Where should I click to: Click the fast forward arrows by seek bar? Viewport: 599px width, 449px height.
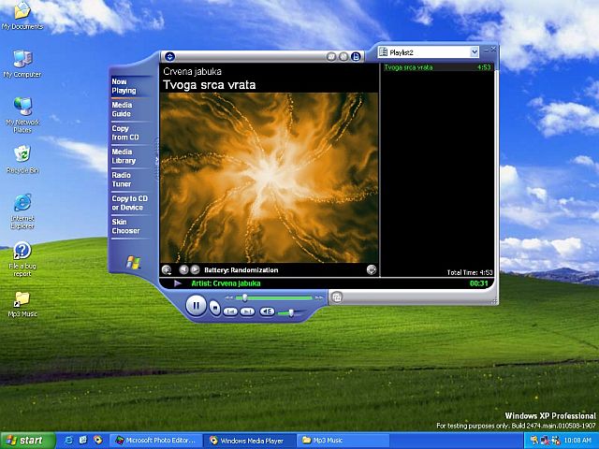[x=319, y=297]
